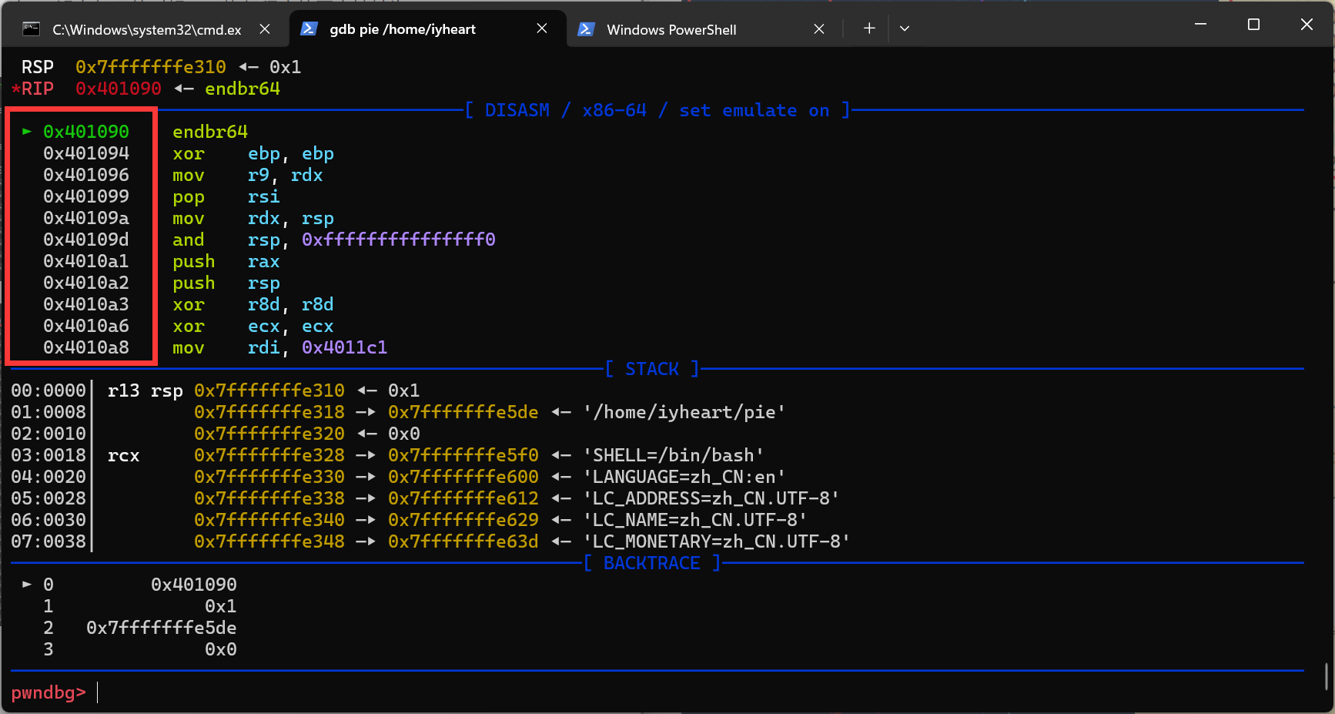Screen dimensions: 1335x714
Task: Close the Windows PowerShell tab
Action: pyautogui.click(x=819, y=29)
